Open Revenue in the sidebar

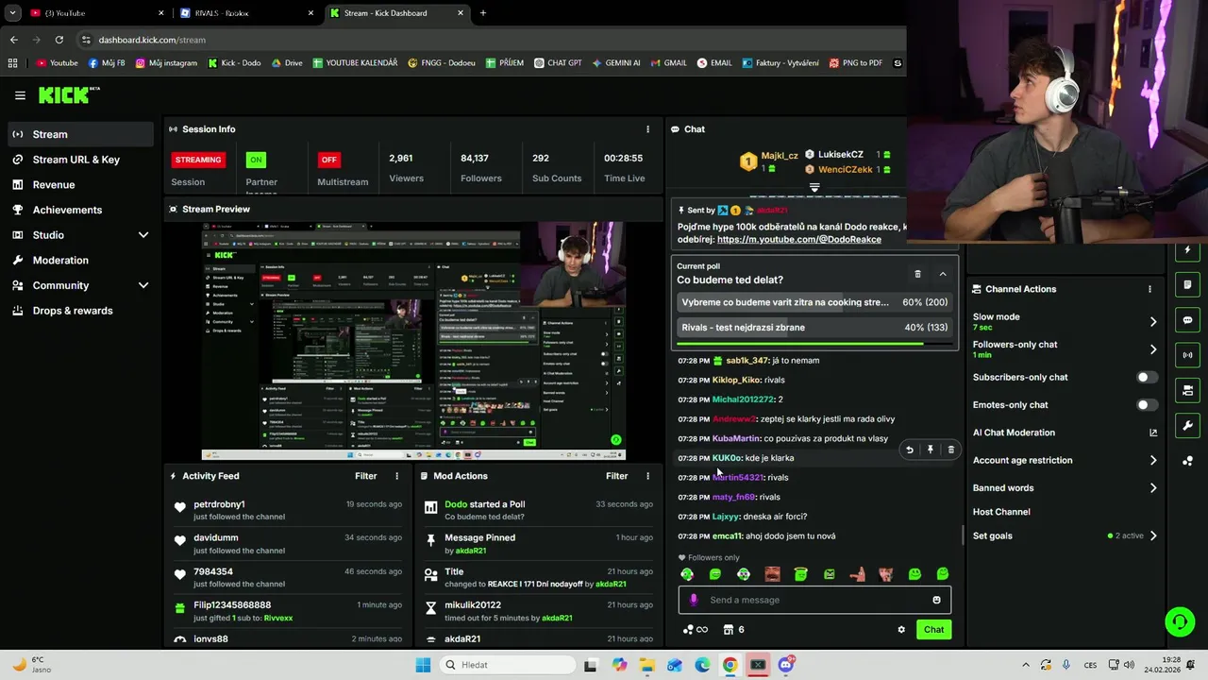tap(54, 185)
